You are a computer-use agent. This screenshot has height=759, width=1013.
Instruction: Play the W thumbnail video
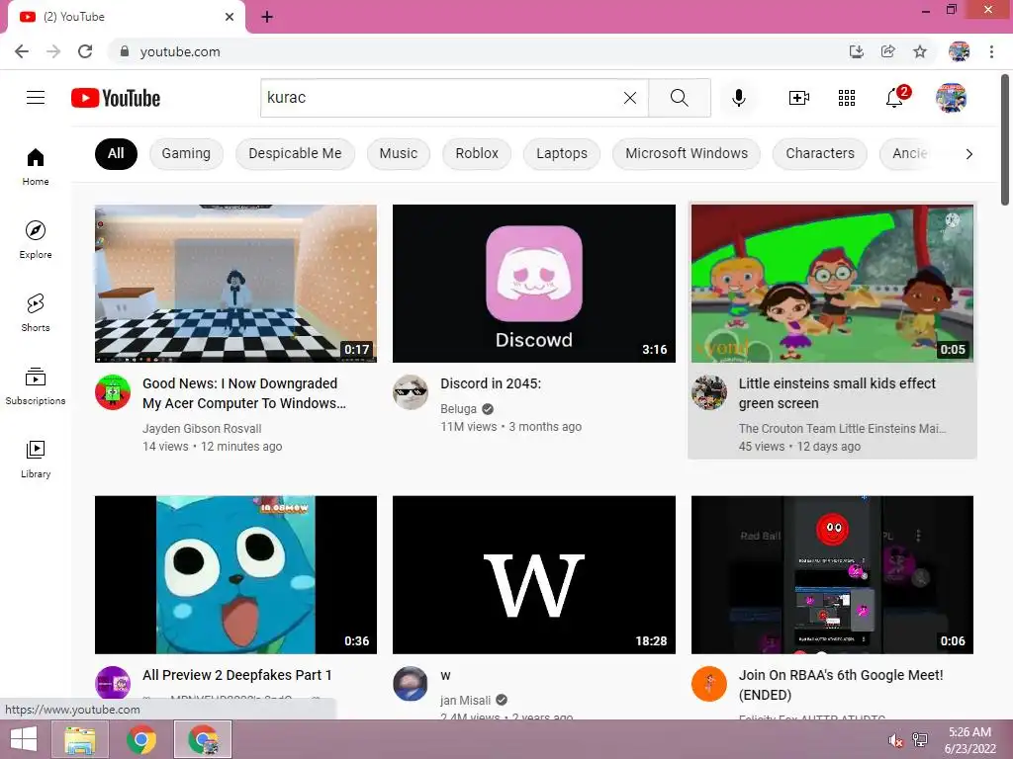tap(533, 574)
